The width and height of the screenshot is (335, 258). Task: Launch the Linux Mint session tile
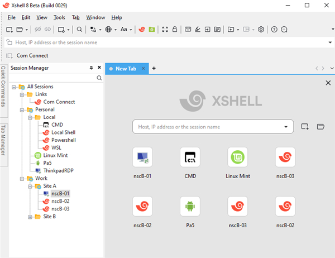pyautogui.click(x=238, y=163)
